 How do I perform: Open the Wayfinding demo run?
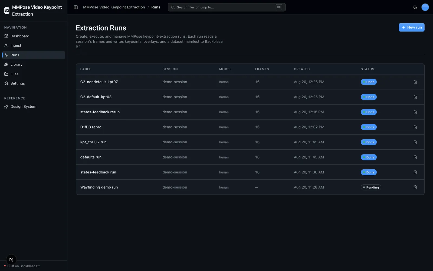[x=99, y=187]
